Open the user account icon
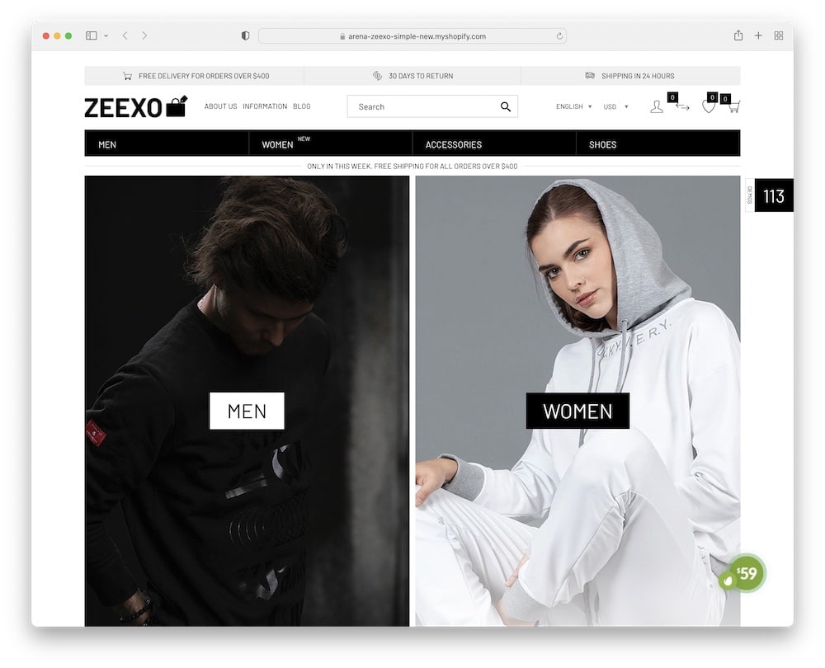Screen dimensions: 825x668 pos(656,106)
